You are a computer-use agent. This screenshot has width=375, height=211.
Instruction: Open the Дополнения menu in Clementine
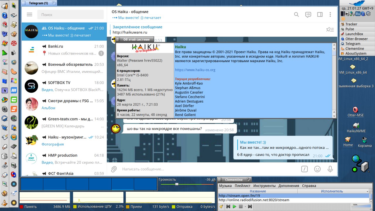click(289, 186)
